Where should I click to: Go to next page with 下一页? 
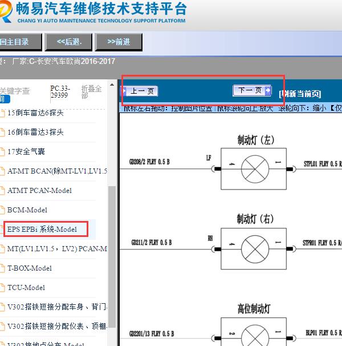pos(251,90)
